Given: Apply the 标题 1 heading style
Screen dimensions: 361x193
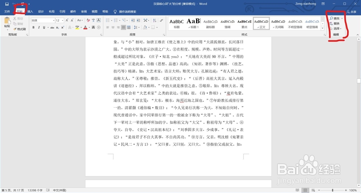Looking at the screenshot, I should [193, 23].
